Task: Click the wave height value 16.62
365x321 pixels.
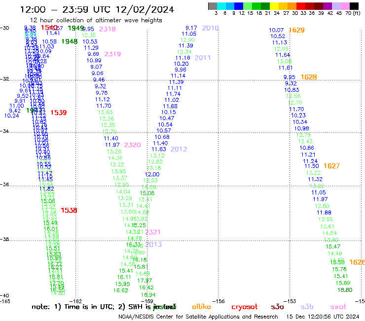Action: [120, 290]
